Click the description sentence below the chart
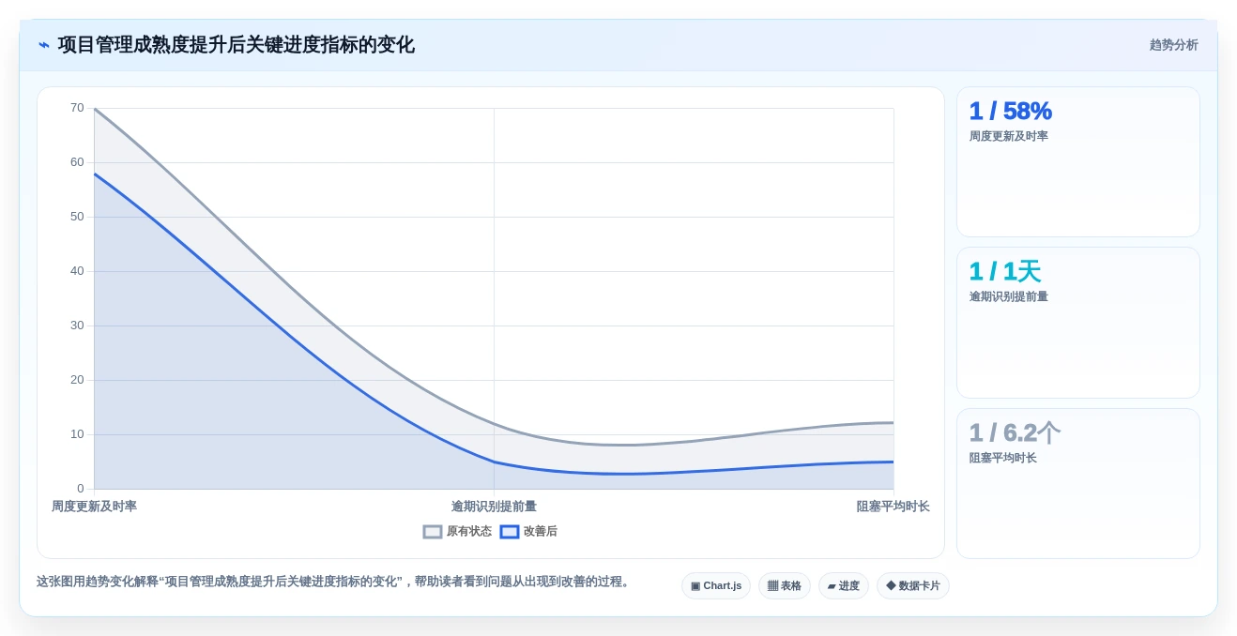 click(334, 582)
